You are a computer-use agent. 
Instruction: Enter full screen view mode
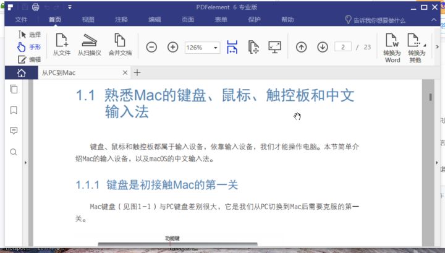274,47
